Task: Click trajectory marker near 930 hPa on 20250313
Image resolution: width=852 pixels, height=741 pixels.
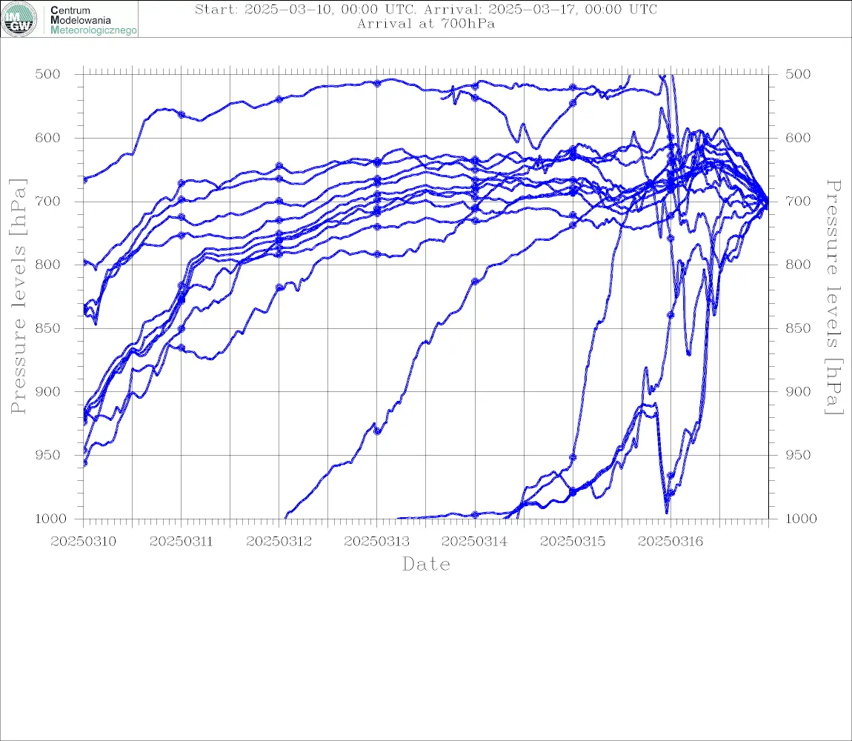Action: pyautogui.click(x=377, y=432)
